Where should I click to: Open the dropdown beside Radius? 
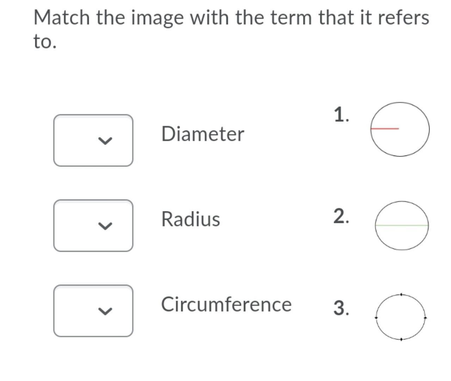[93, 226]
